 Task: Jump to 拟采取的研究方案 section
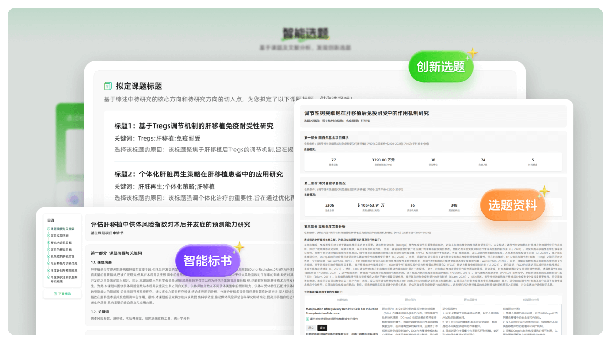(x=63, y=256)
